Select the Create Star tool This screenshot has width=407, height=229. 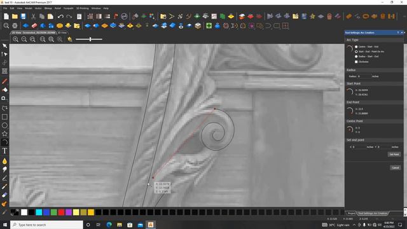click(4, 134)
